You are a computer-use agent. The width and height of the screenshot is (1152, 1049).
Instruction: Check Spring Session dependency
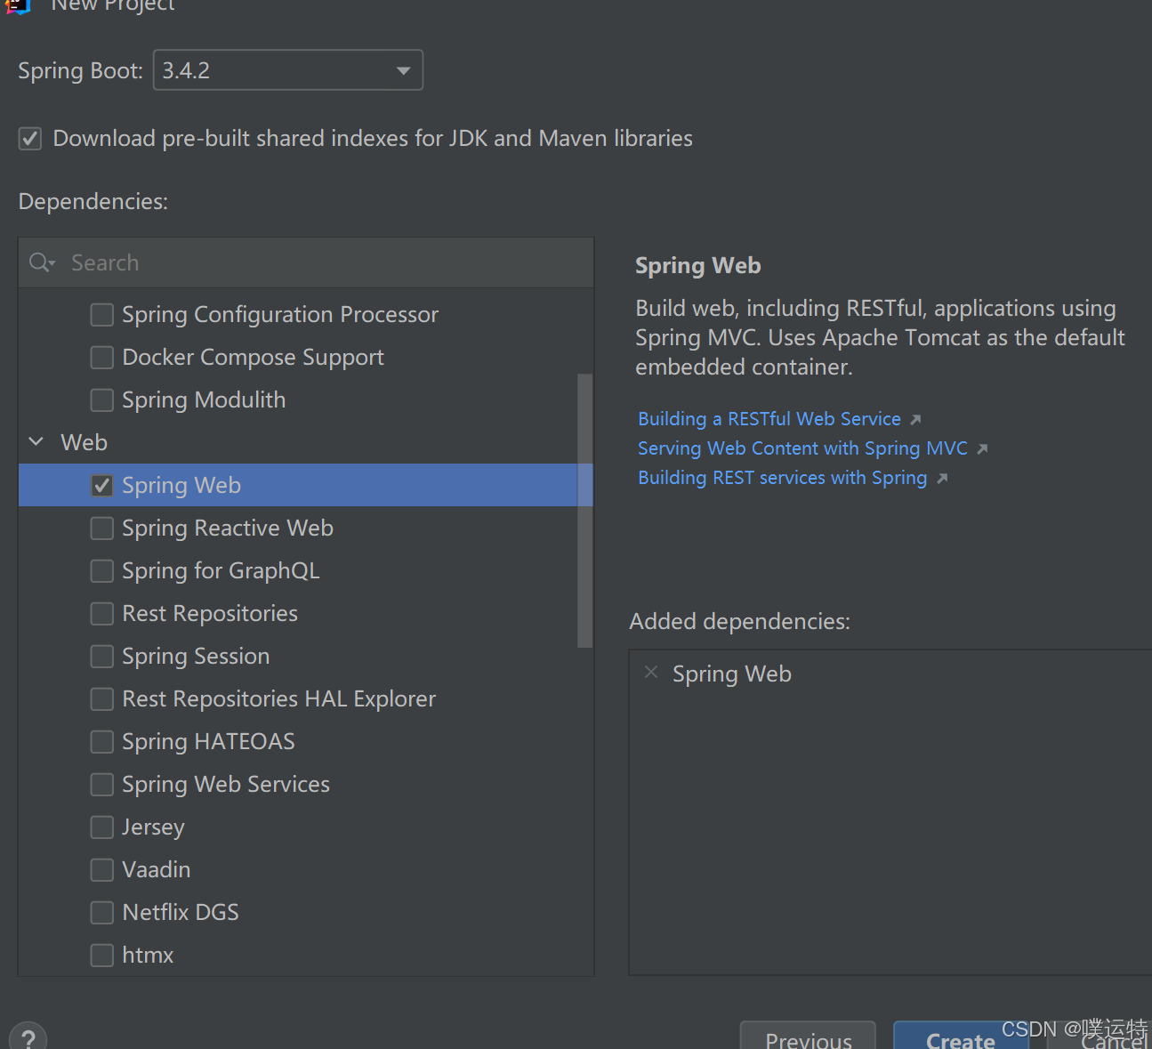coord(102,657)
